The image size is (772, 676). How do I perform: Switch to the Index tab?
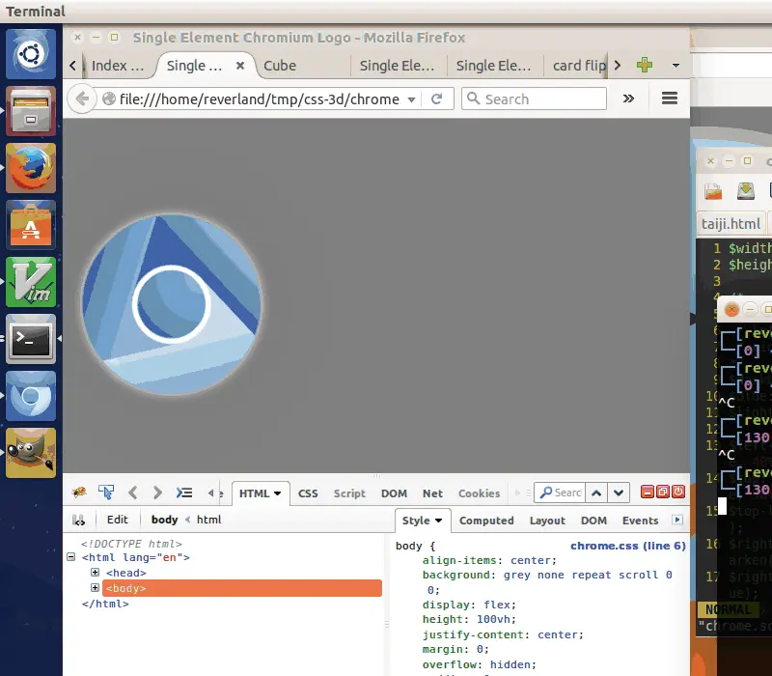tap(118, 66)
